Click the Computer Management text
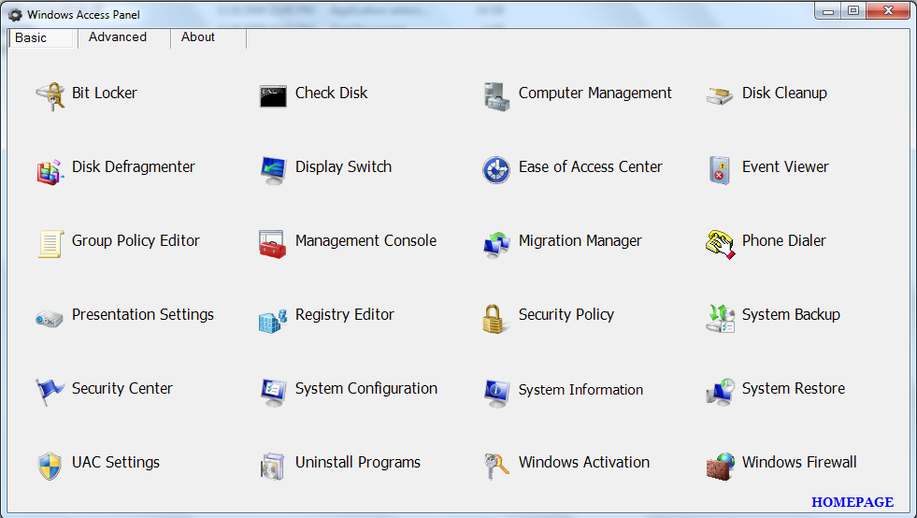 tap(595, 94)
